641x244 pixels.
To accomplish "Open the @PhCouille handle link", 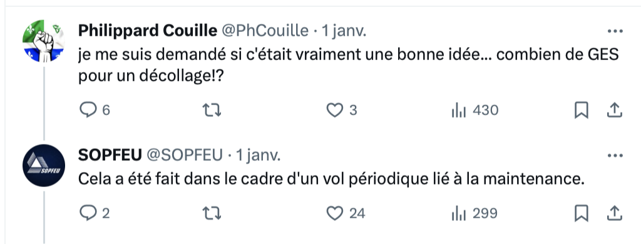I will (265, 31).
